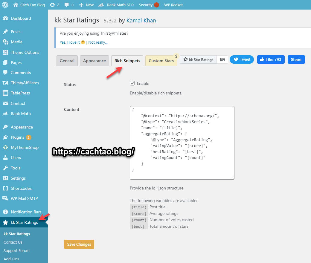Open Support Forum submenu item
This screenshot has width=311, height=263.
coord(16,250)
